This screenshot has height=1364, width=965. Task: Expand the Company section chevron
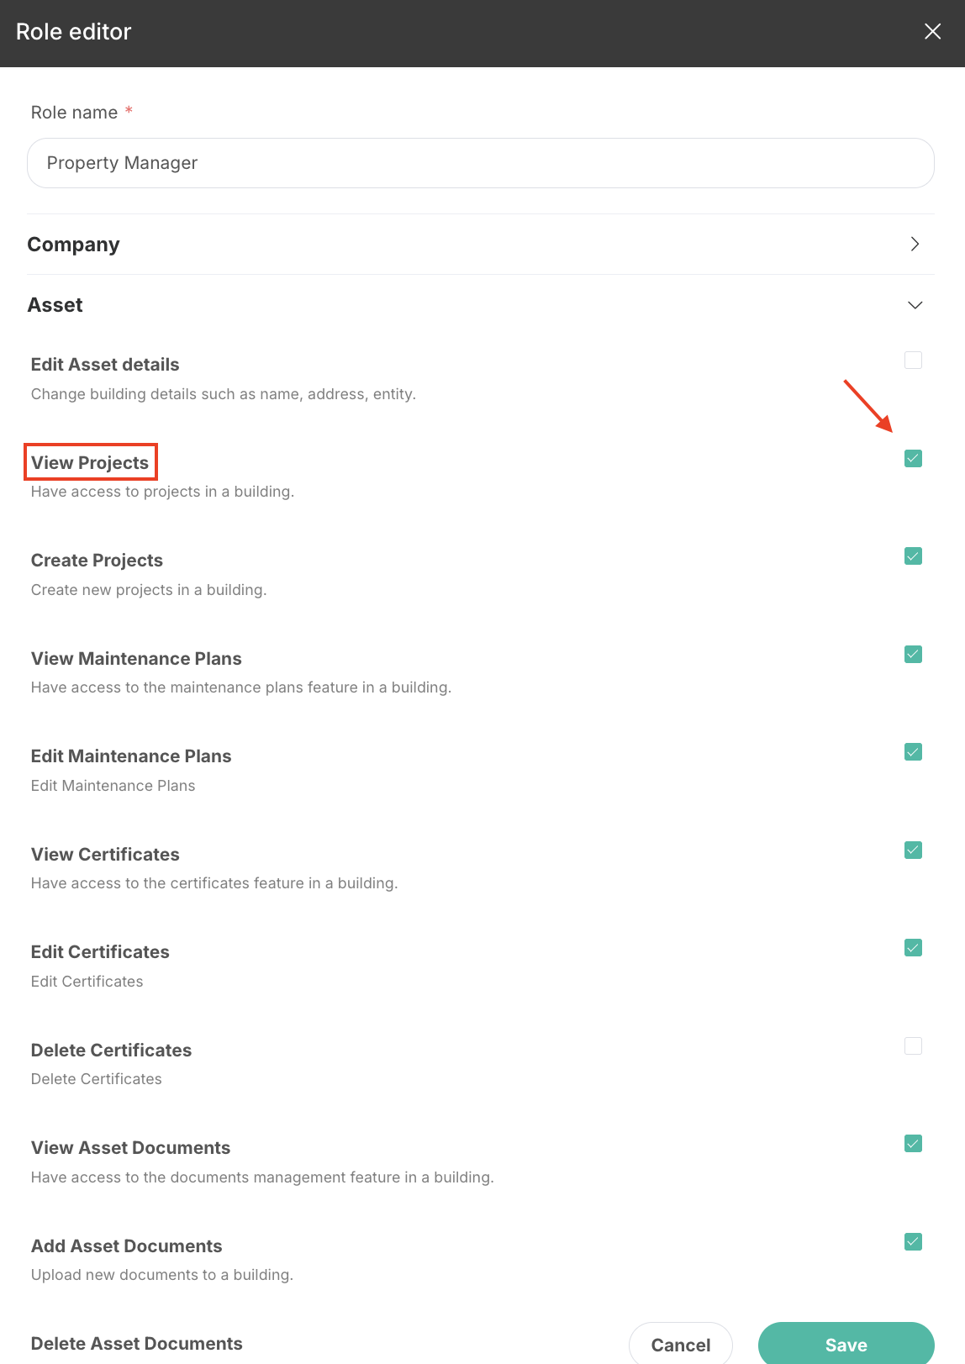click(x=915, y=244)
